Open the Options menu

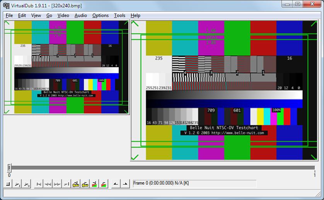(x=101, y=15)
